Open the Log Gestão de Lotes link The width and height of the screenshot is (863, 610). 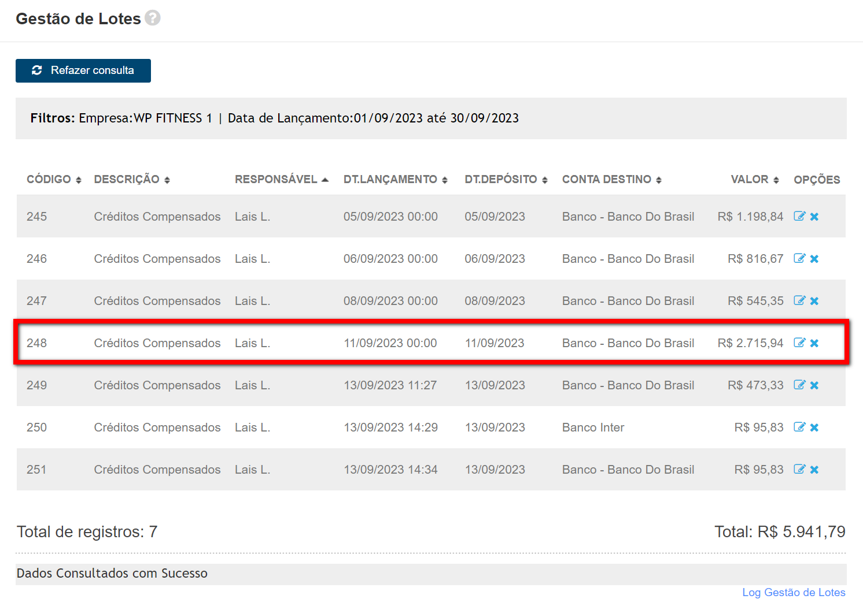click(794, 592)
